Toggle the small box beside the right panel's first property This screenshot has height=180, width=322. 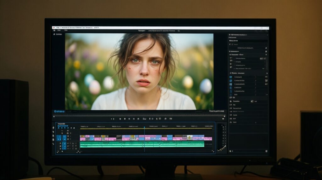point(261,59)
